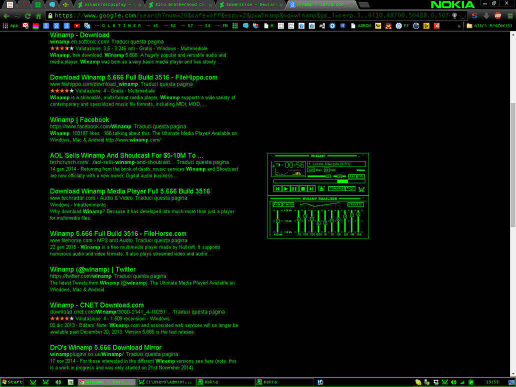Open the C:\Users\Admini... taskbar window

click(165, 382)
